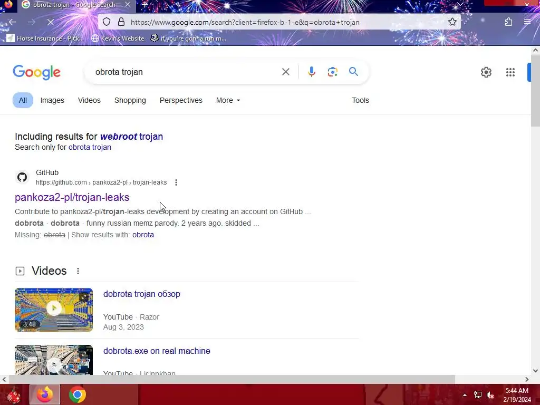Open Kevin's Website bookmark
The width and height of the screenshot is (540, 405).
[x=118, y=38]
